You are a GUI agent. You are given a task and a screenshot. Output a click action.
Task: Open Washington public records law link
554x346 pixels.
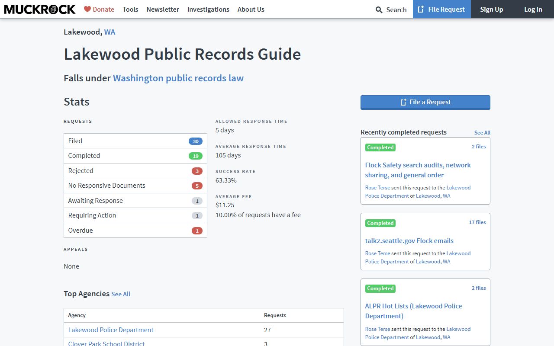tap(178, 78)
